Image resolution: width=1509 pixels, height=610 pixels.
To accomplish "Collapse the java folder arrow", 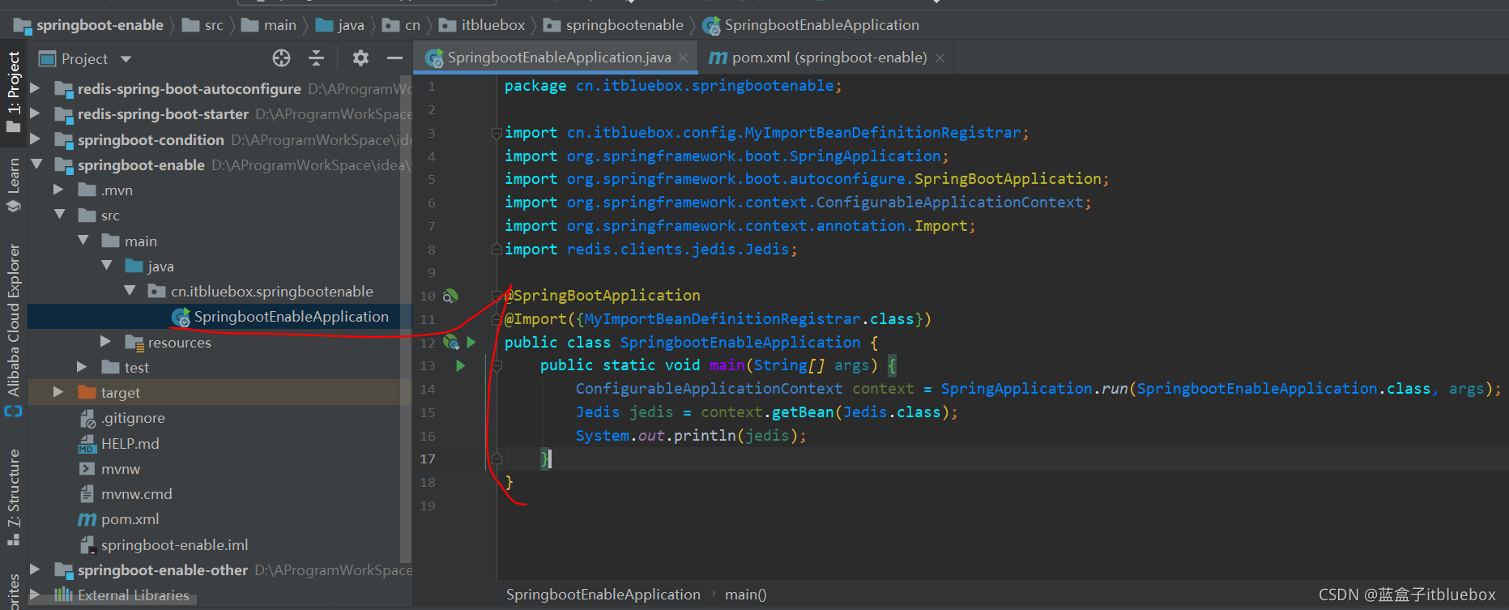I will [x=106, y=266].
